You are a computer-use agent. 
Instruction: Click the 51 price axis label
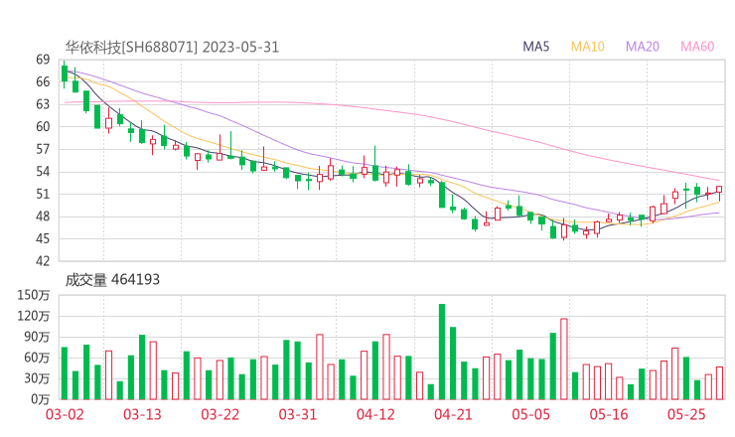[x=43, y=194]
